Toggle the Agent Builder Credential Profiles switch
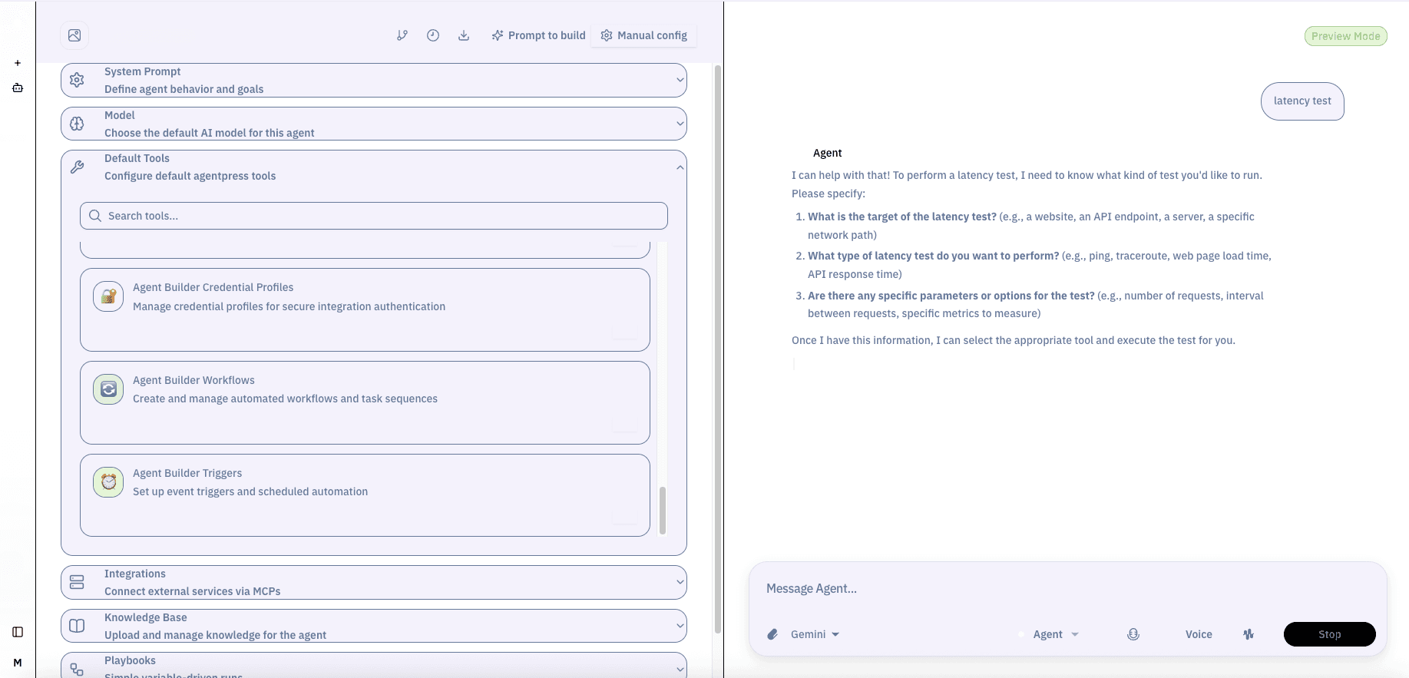 (x=624, y=332)
